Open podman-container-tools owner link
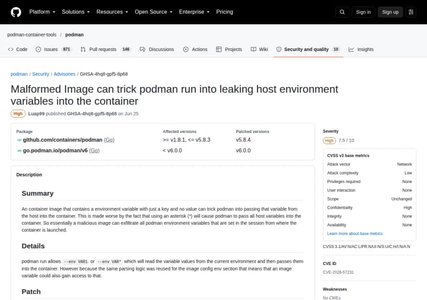427x300 pixels. coord(32,35)
